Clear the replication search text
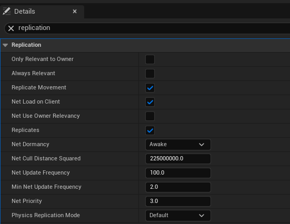Screen dimensions: 290x224 11,28
